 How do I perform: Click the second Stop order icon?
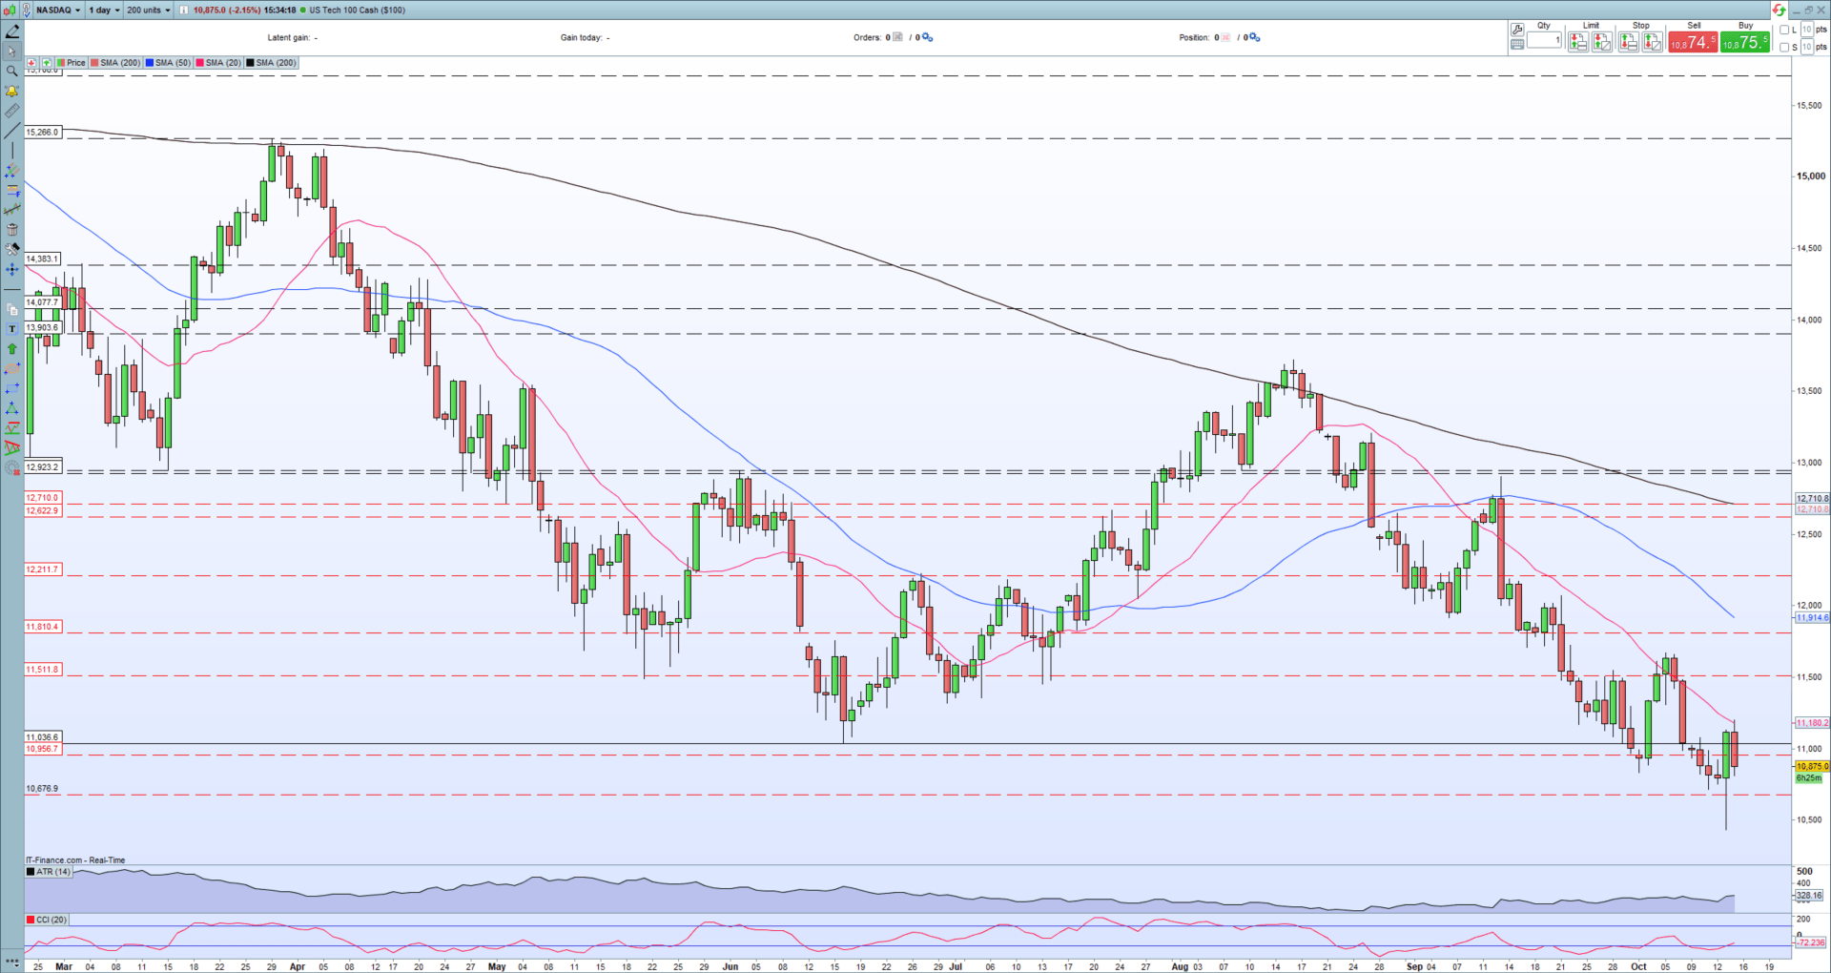[x=1653, y=42]
